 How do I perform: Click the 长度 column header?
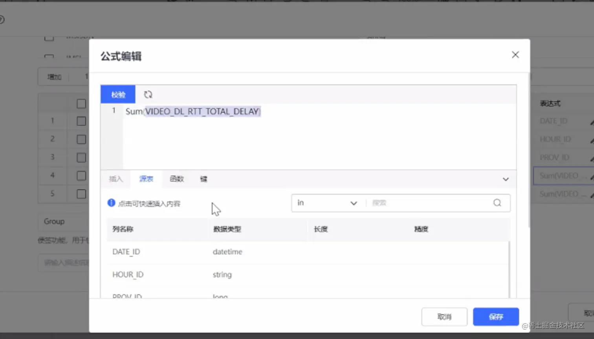click(x=321, y=229)
